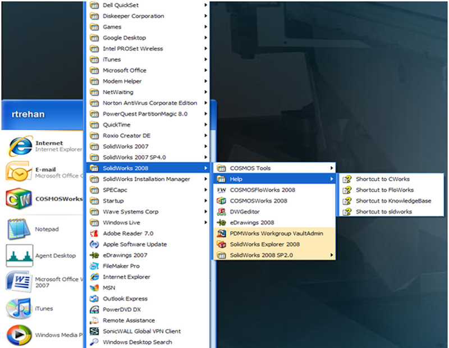Click the eDrawings 2007 icon
Viewport: 449px width, 348px height.
point(94,255)
